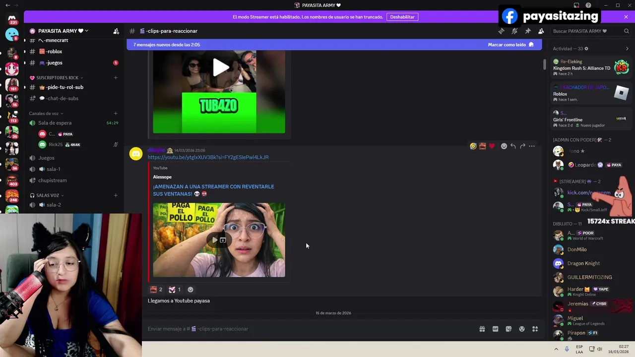Open the sticker picker

pyautogui.click(x=508, y=329)
